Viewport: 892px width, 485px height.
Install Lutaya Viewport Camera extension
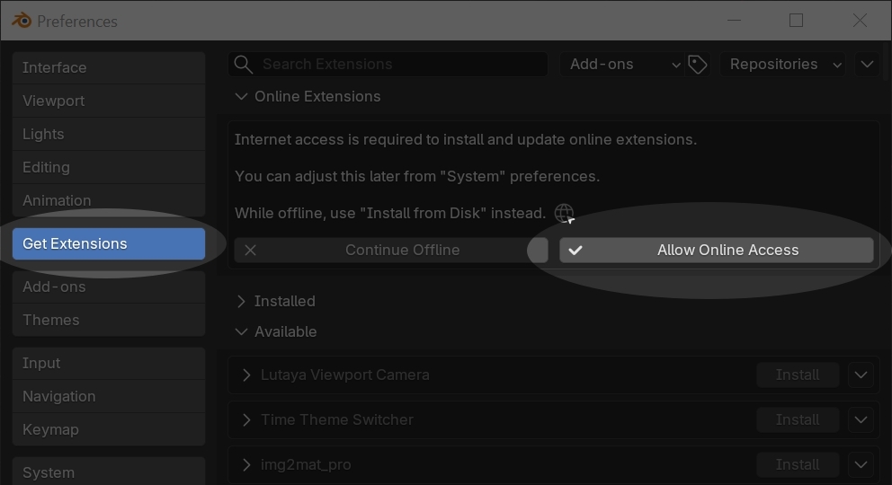click(797, 375)
